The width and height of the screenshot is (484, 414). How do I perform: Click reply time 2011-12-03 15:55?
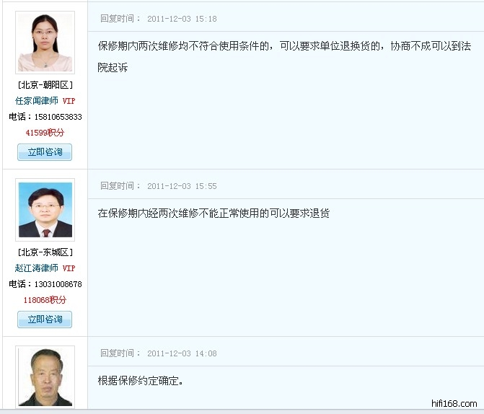(x=182, y=186)
